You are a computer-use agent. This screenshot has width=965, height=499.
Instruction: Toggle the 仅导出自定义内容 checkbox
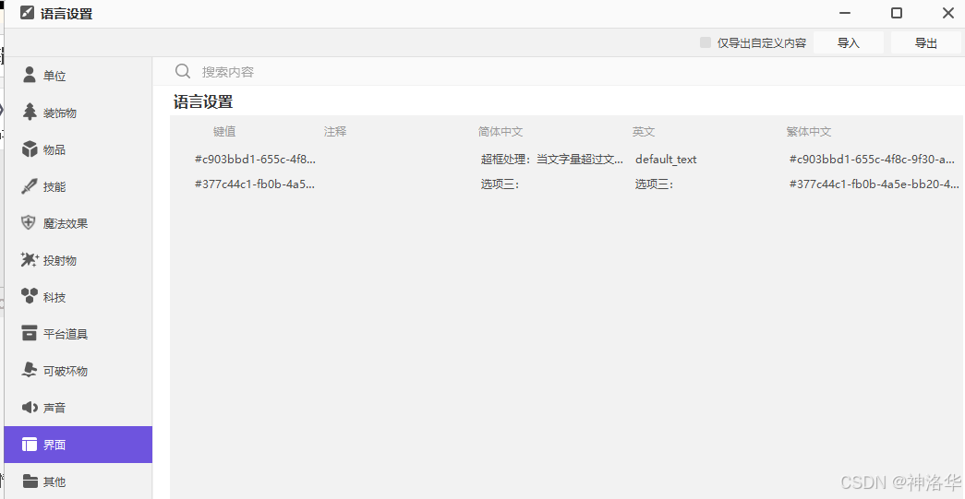pyautogui.click(x=706, y=42)
